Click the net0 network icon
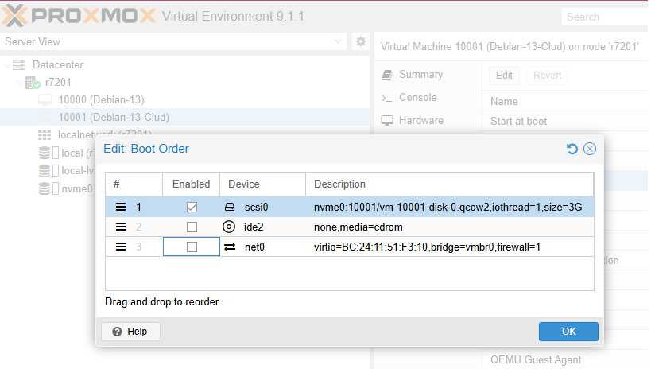This screenshot has height=369, width=651. 229,247
